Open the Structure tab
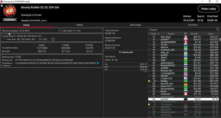The image size is (221, 118). [193, 25]
